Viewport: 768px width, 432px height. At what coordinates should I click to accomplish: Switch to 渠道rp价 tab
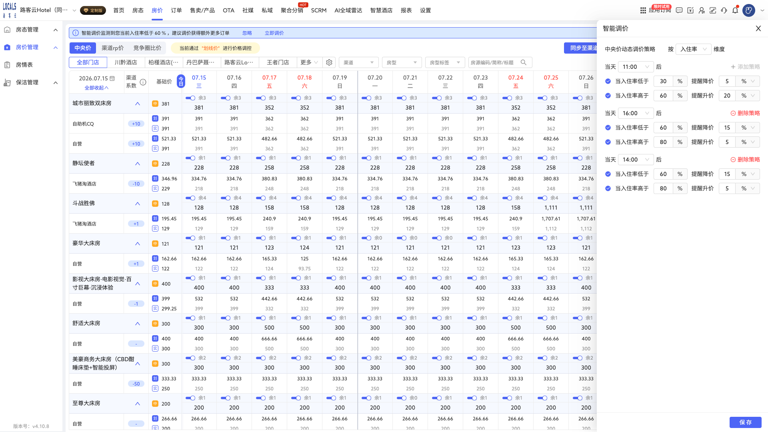[112, 48]
